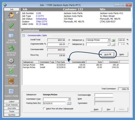Open Job Costing dollar icon

(x=11, y=71)
